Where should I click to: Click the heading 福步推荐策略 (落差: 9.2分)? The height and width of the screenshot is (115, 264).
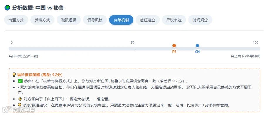(40, 75)
